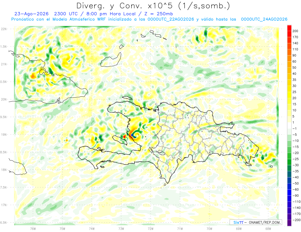301x232 pixels.
Task: Click the '20N' latitude label
Action: 4,99
